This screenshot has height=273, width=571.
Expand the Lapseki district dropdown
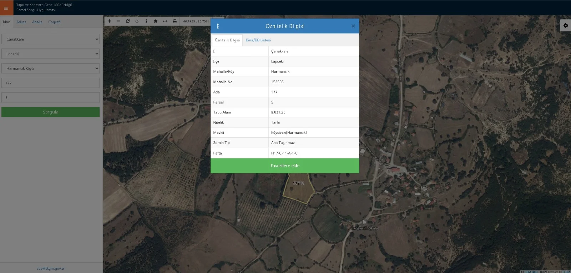[50, 54]
